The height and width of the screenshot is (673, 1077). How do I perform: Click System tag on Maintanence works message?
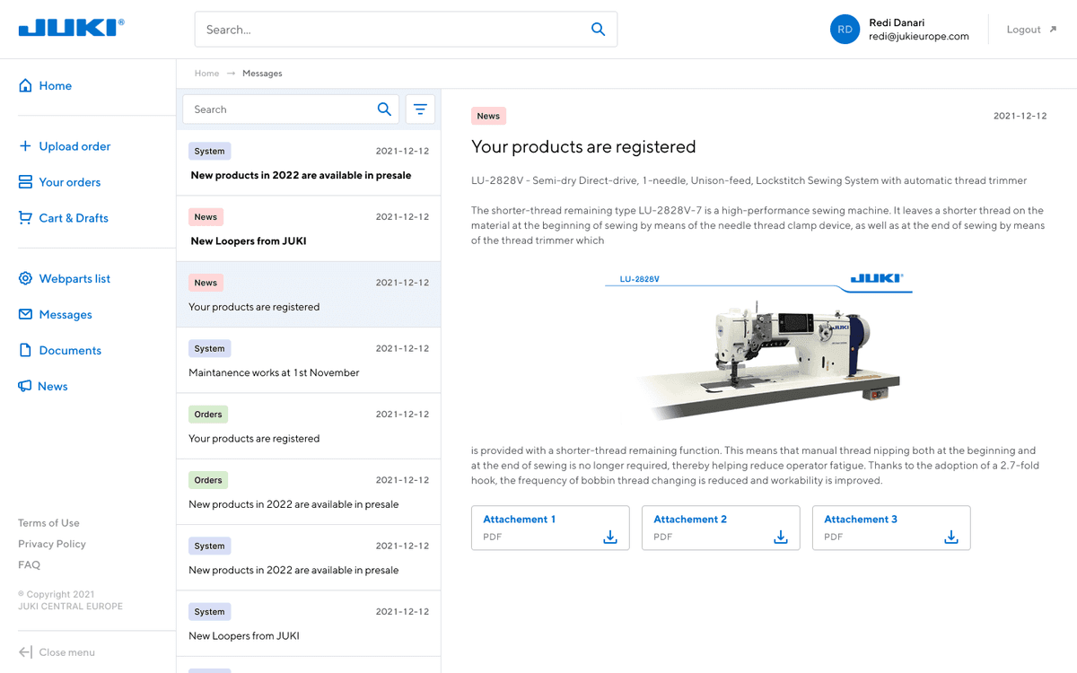click(209, 348)
